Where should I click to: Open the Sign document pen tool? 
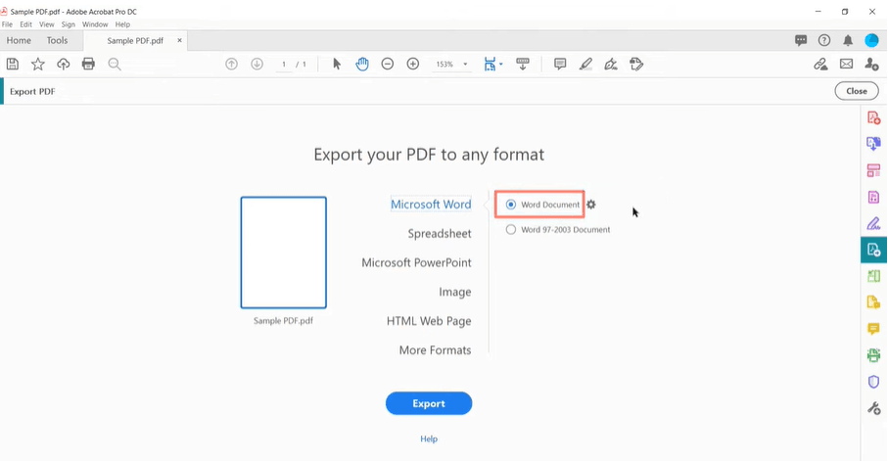611,64
